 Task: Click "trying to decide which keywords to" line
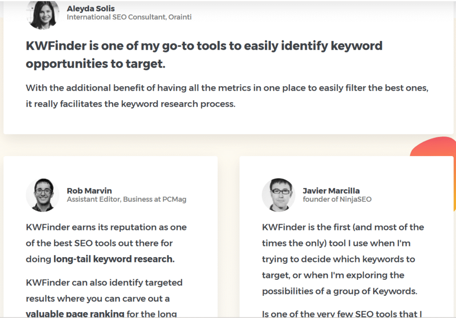(x=338, y=259)
